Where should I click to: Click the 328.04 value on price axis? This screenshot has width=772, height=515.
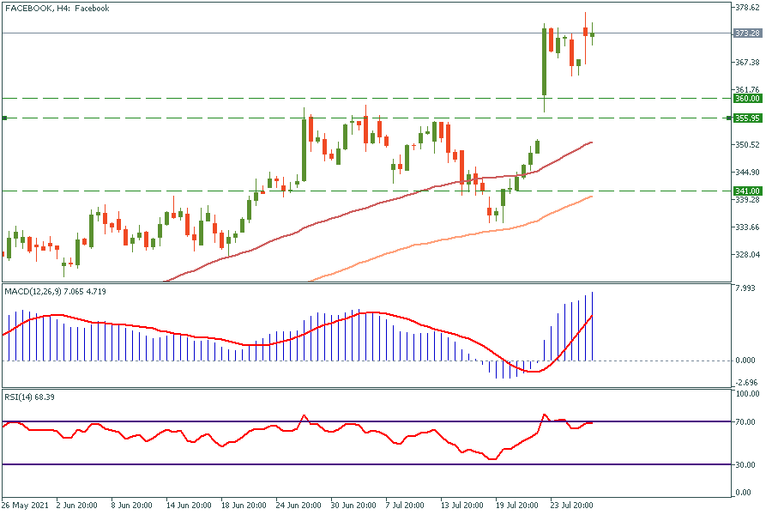(747, 255)
